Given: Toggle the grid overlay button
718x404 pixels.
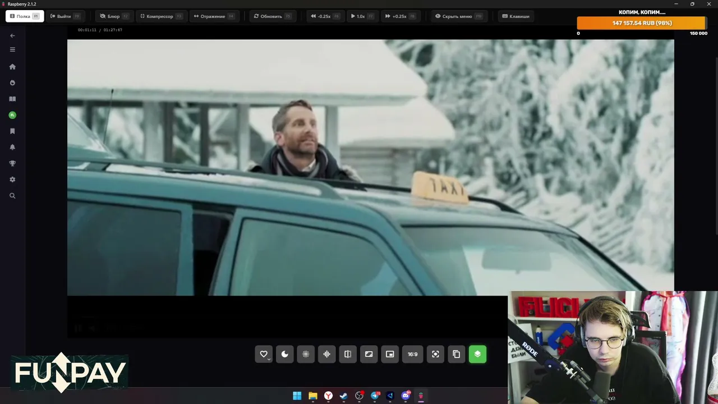Looking at the screenshot, I should (306, 354).
